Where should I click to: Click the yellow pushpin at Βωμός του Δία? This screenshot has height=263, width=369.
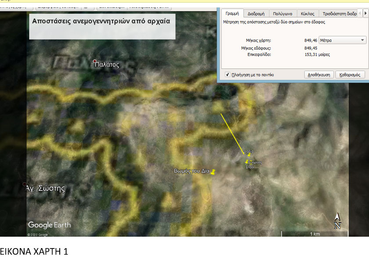coord(213,172)
